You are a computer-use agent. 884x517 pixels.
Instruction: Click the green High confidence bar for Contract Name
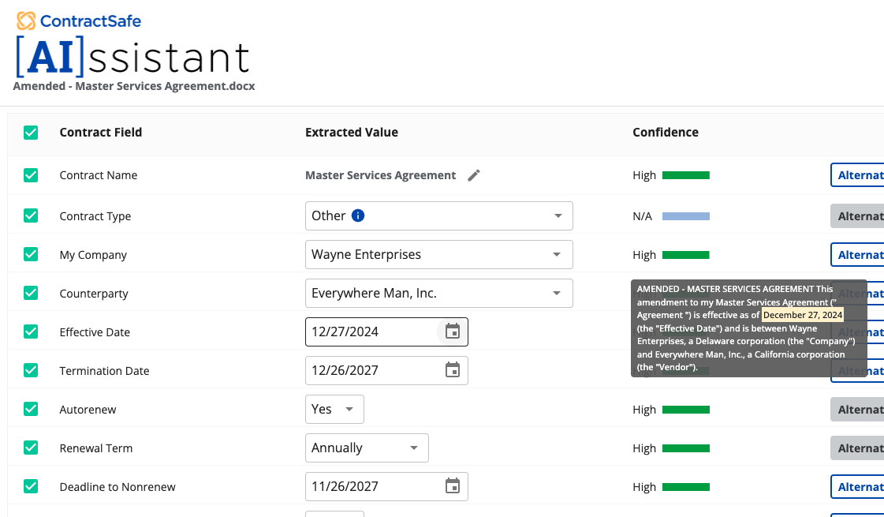pos(685,175)
